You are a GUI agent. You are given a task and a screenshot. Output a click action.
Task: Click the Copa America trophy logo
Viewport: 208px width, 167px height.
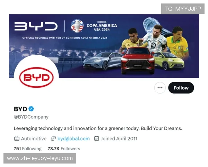click(x=77, y=26)
